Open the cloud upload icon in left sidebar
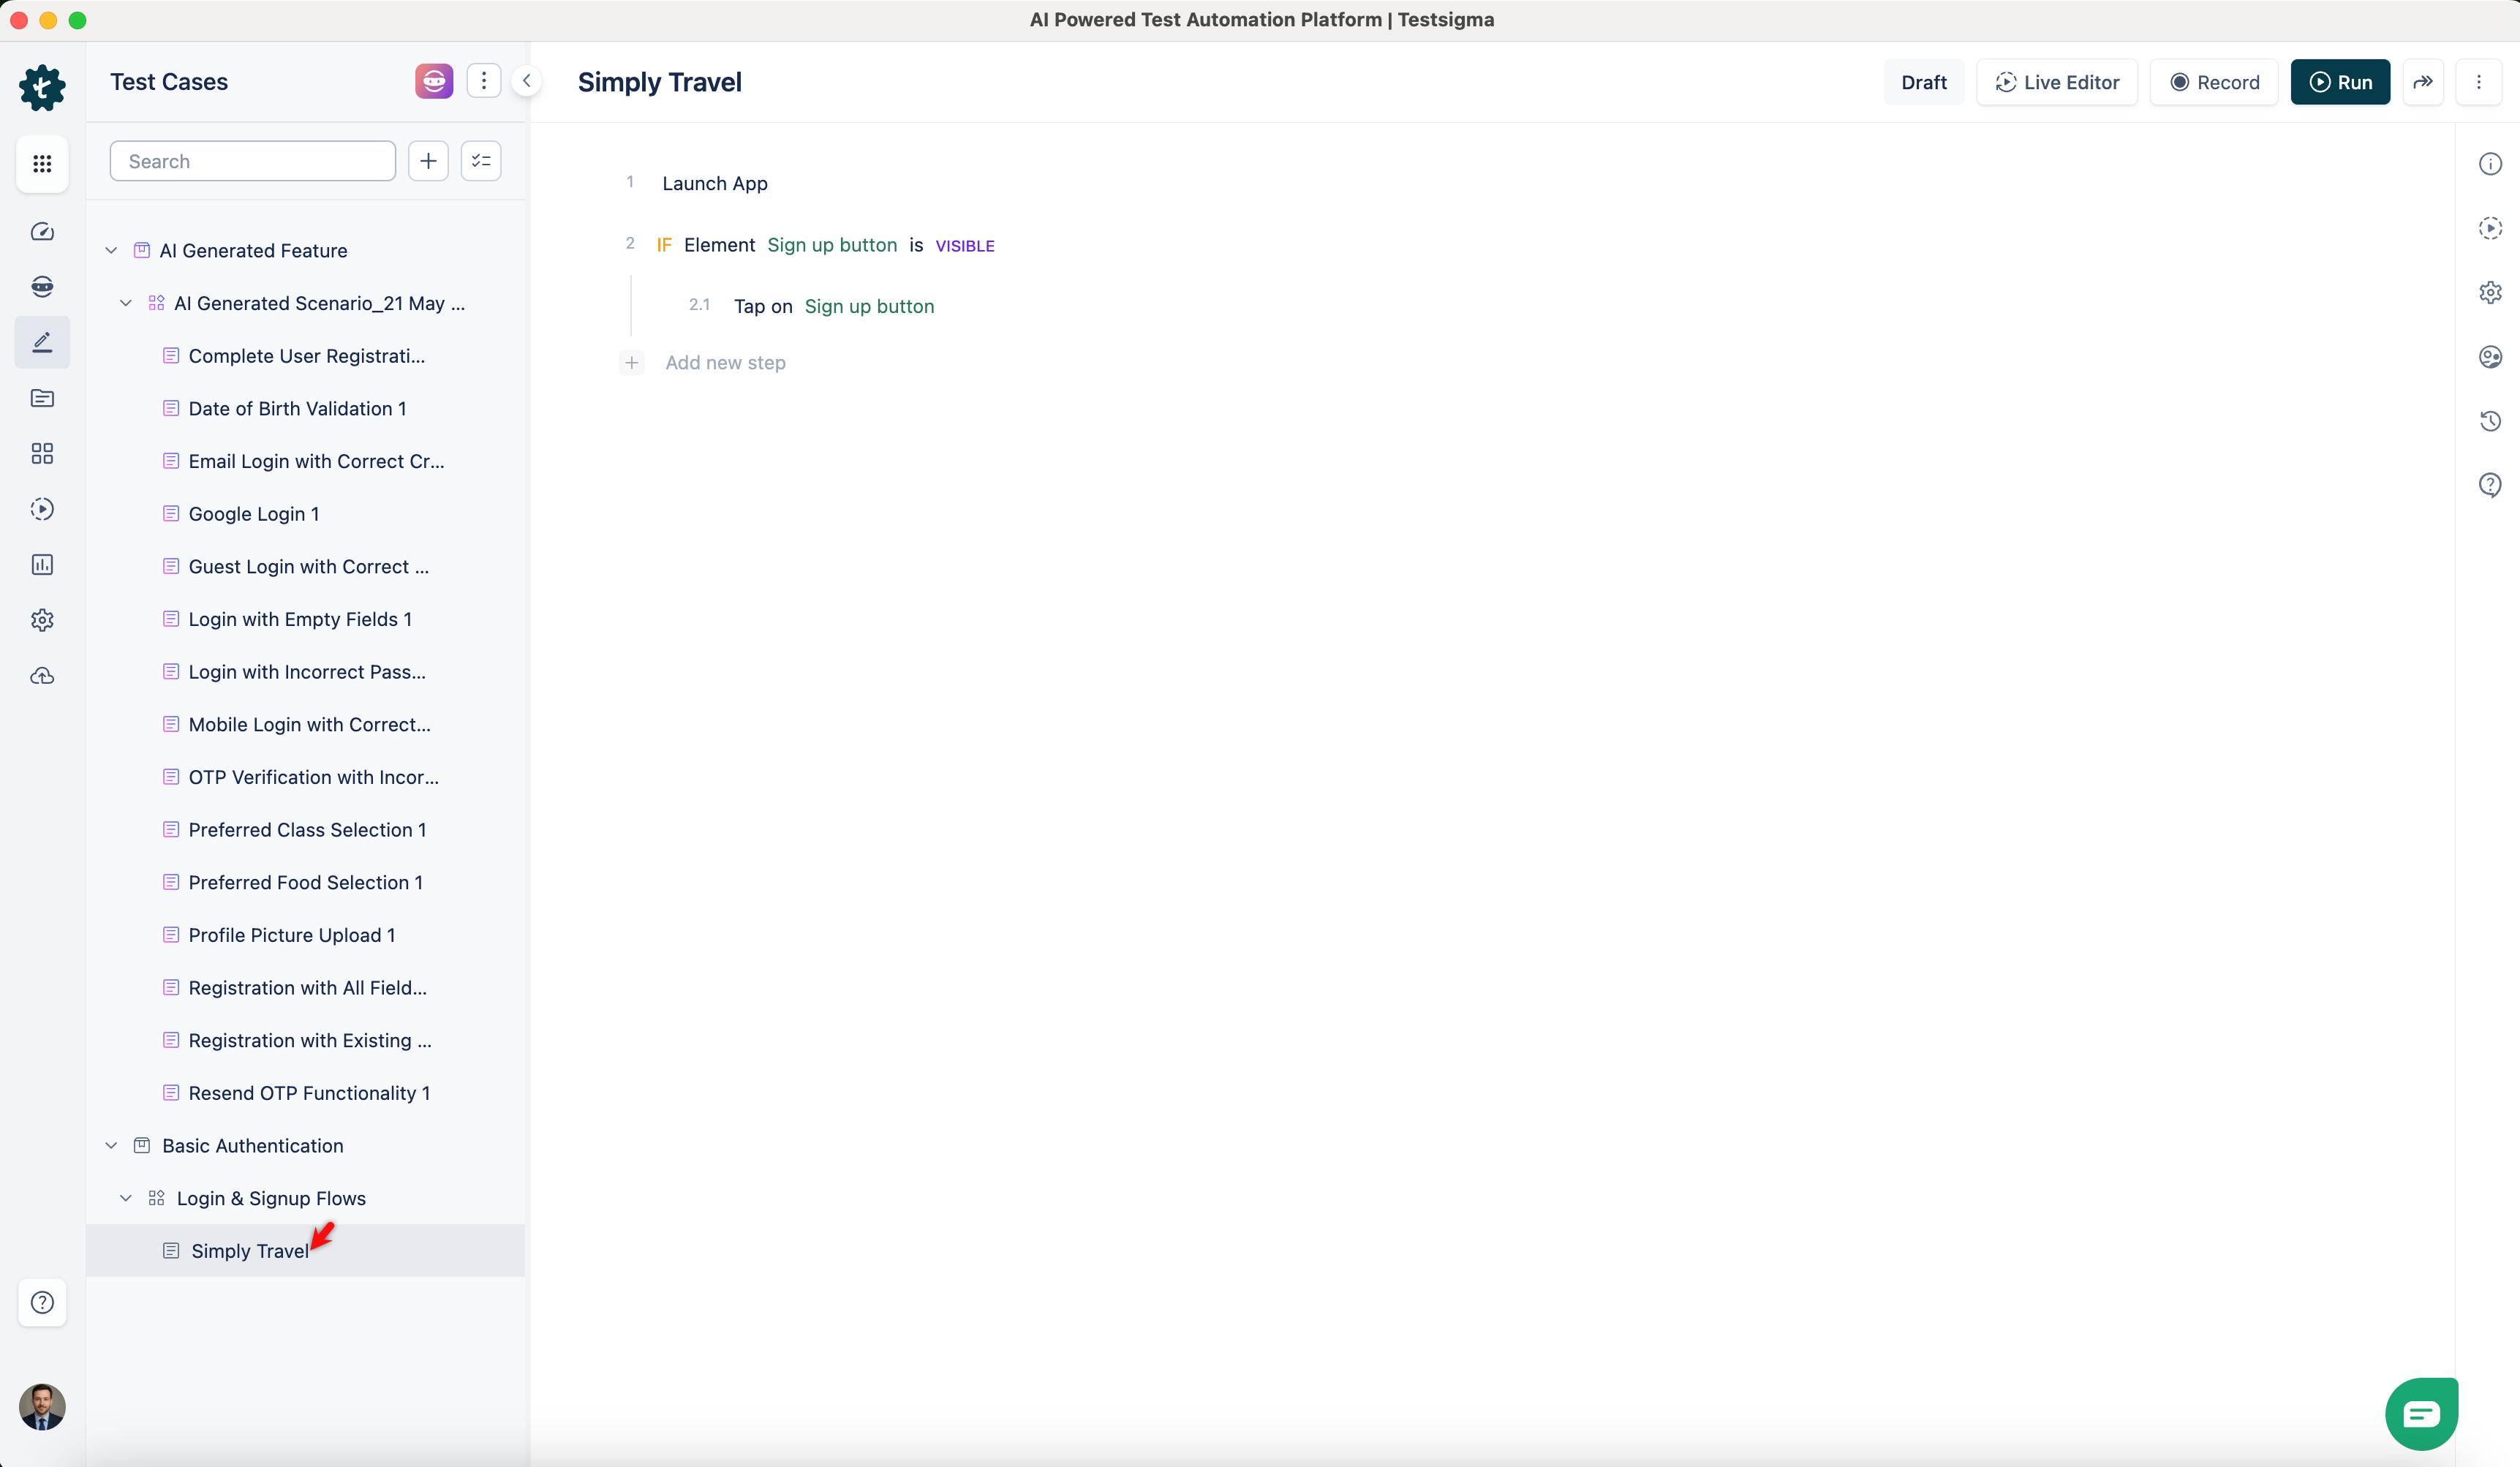2520x1467 pixels. click(x=42, y=676)
